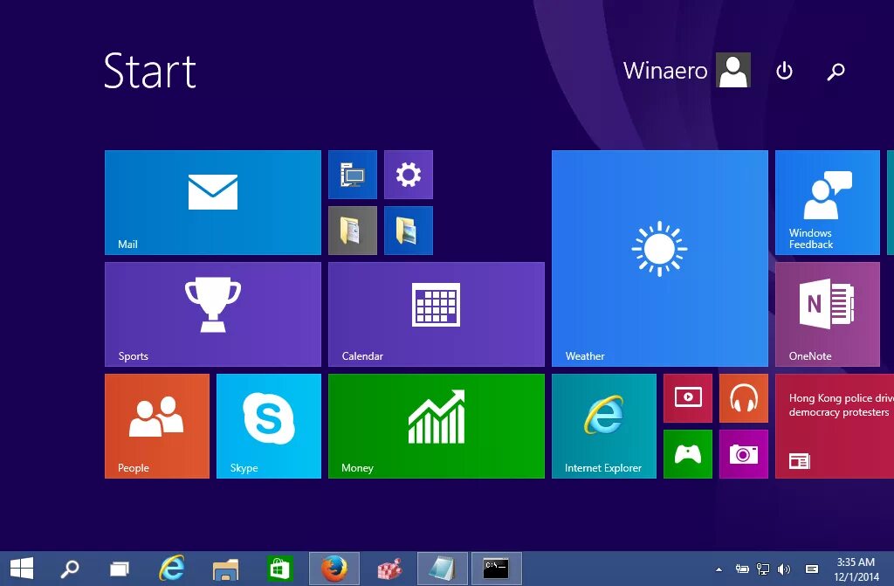This screenshot has width=894, height=586.
Task: Open the Weather tile
Action: pos(660,259)
